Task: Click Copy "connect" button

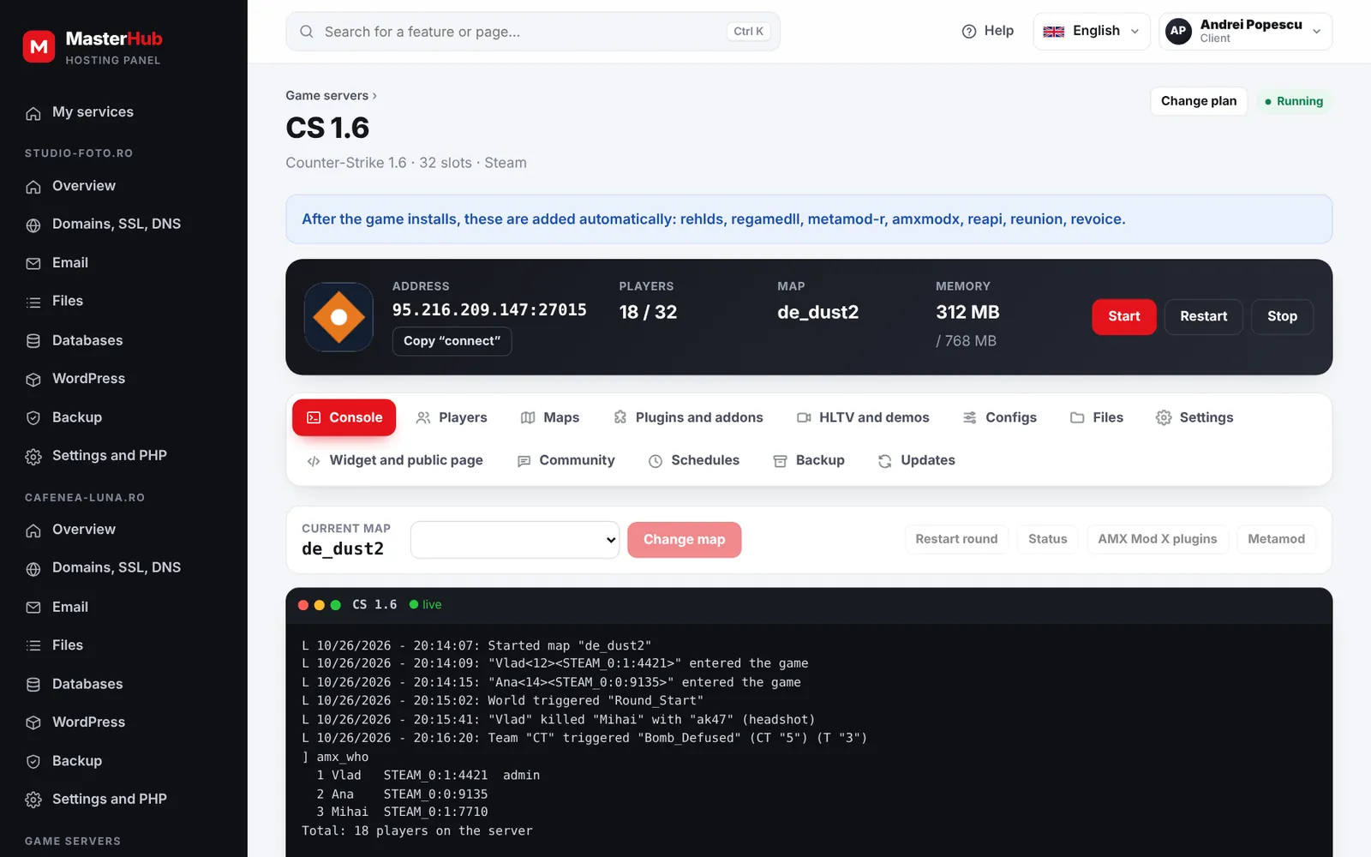Action: 452,341
